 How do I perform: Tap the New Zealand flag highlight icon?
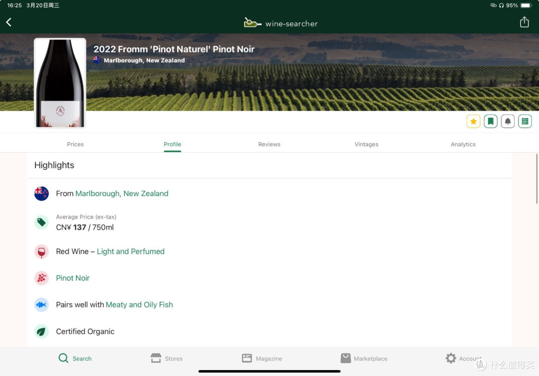[x=41, y=193]
